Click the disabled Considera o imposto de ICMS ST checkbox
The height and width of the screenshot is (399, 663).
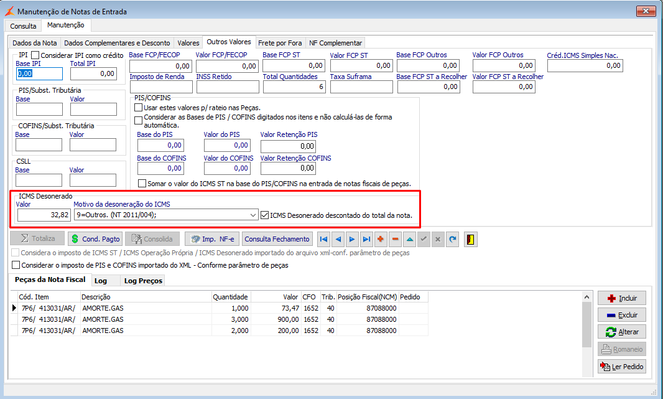[15, 253]
